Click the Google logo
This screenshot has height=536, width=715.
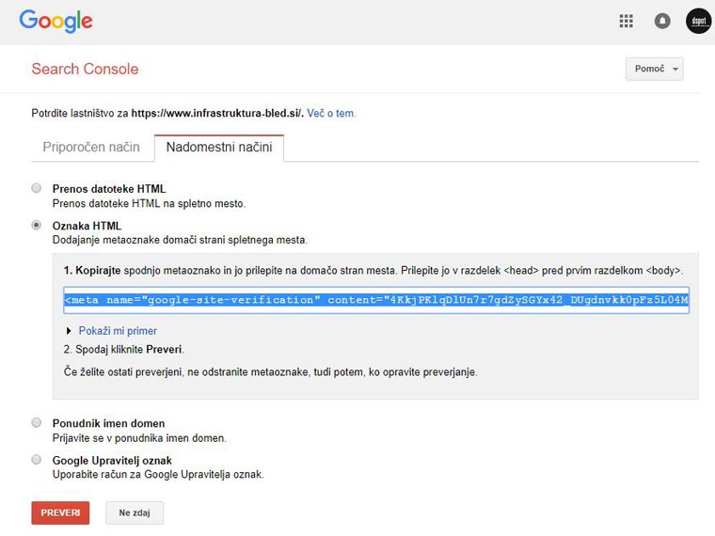tap(56, 21)
